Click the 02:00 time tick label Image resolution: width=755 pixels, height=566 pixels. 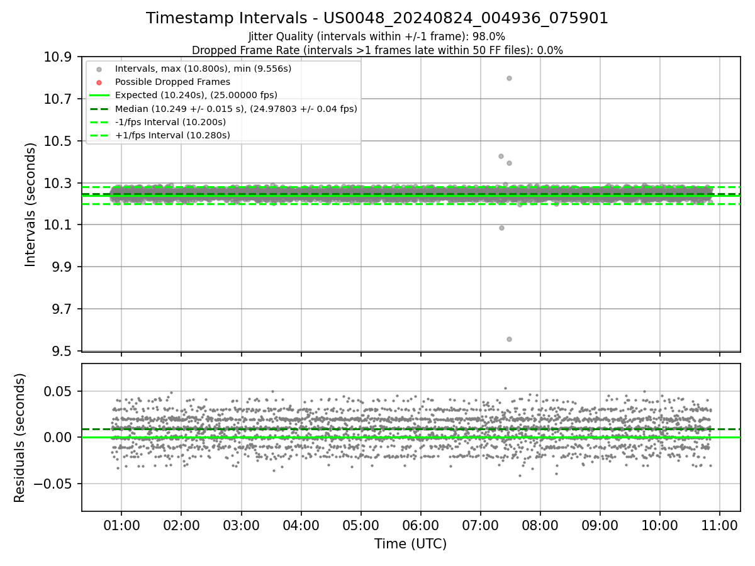pyautogui.click(x=181, y=525)
